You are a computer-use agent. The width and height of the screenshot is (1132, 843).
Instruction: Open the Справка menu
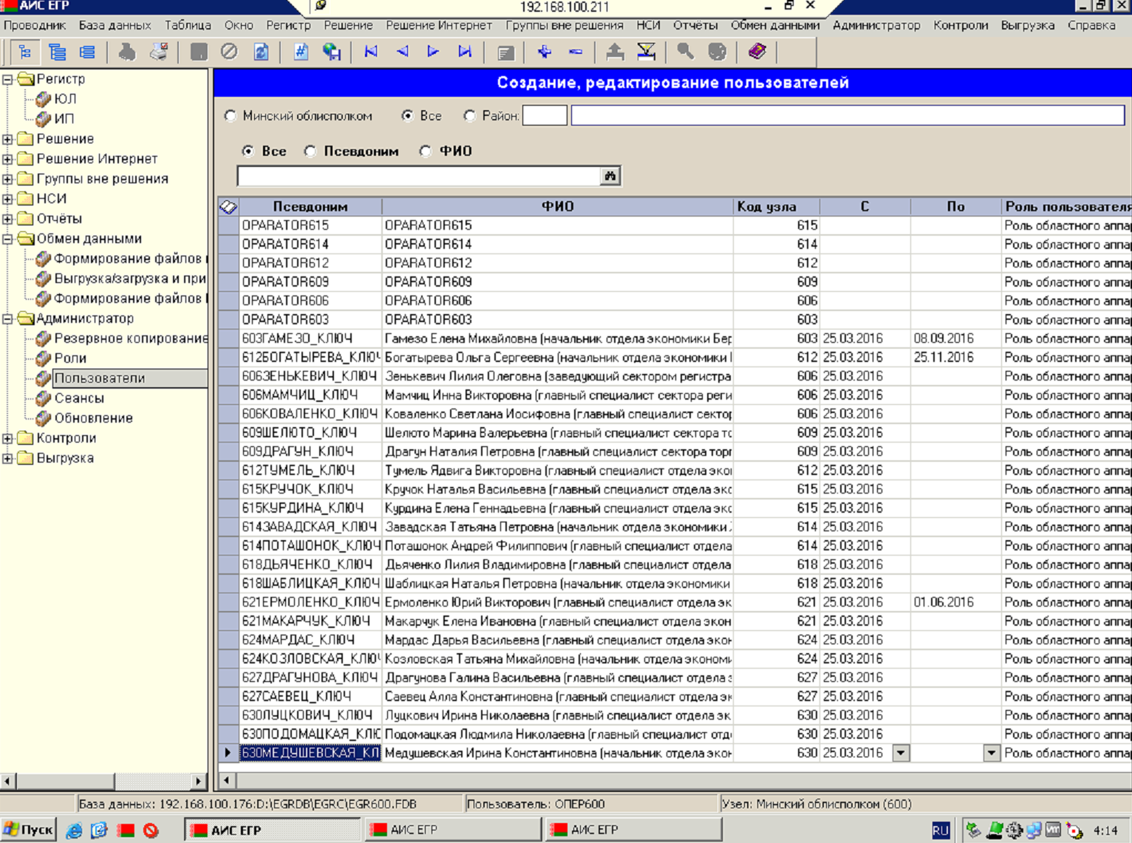tap(1091, 25)
